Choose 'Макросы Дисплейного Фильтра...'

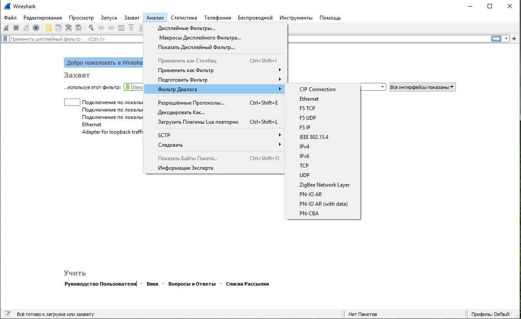(x=214, y=38)
